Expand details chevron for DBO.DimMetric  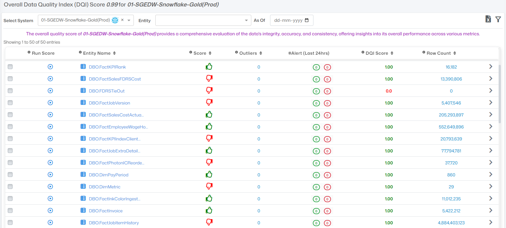tap(491, 187)
